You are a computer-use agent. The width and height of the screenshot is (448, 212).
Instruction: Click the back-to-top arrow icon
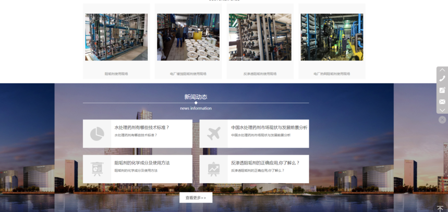point(440,209)
